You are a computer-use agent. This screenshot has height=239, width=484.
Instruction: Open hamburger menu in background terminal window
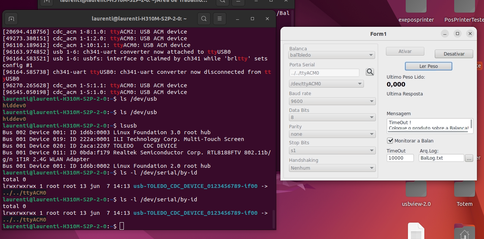[x=239, y=2]
